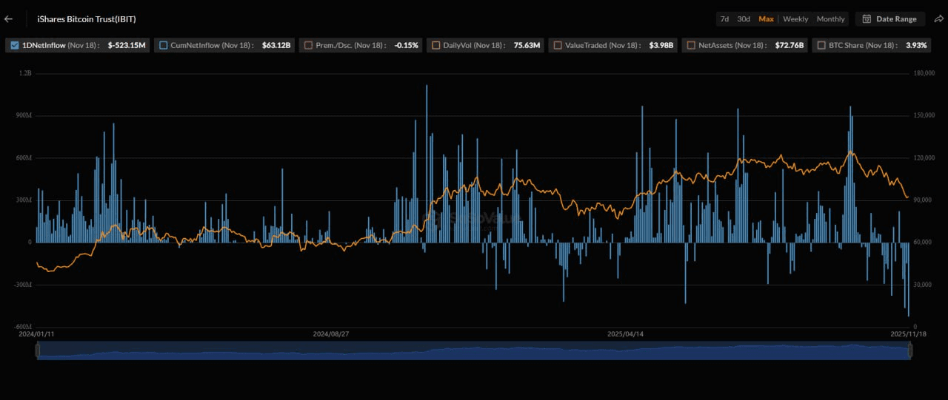948x400 pixels.
Task: Click the 120,000 right axis label
Action: click(925, 158)
